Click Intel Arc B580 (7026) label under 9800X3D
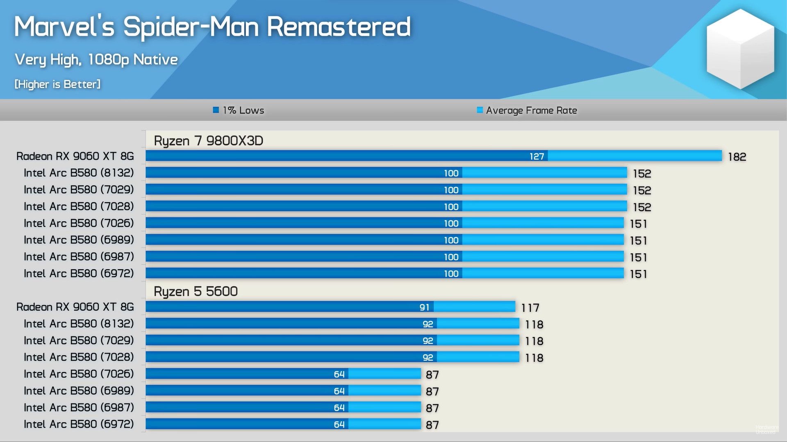 [x=79, y=223]
